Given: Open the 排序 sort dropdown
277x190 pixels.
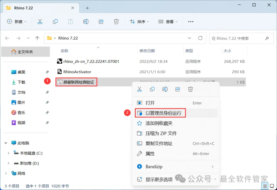Looking at the screenshot, I should (x=140, y=21).
